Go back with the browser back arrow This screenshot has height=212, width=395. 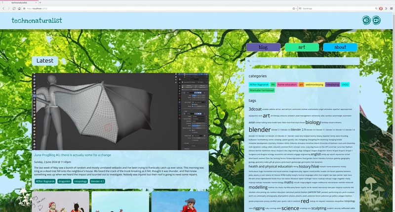3,8
